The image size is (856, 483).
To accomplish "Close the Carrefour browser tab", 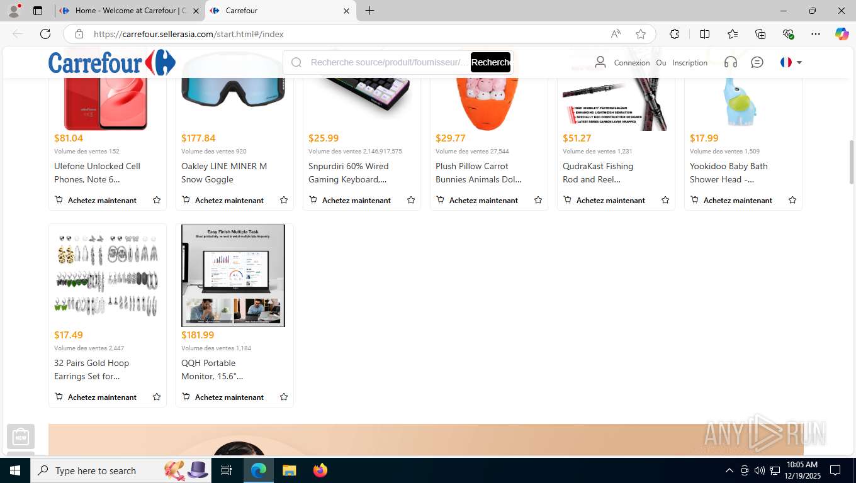I will click(346, 11).
